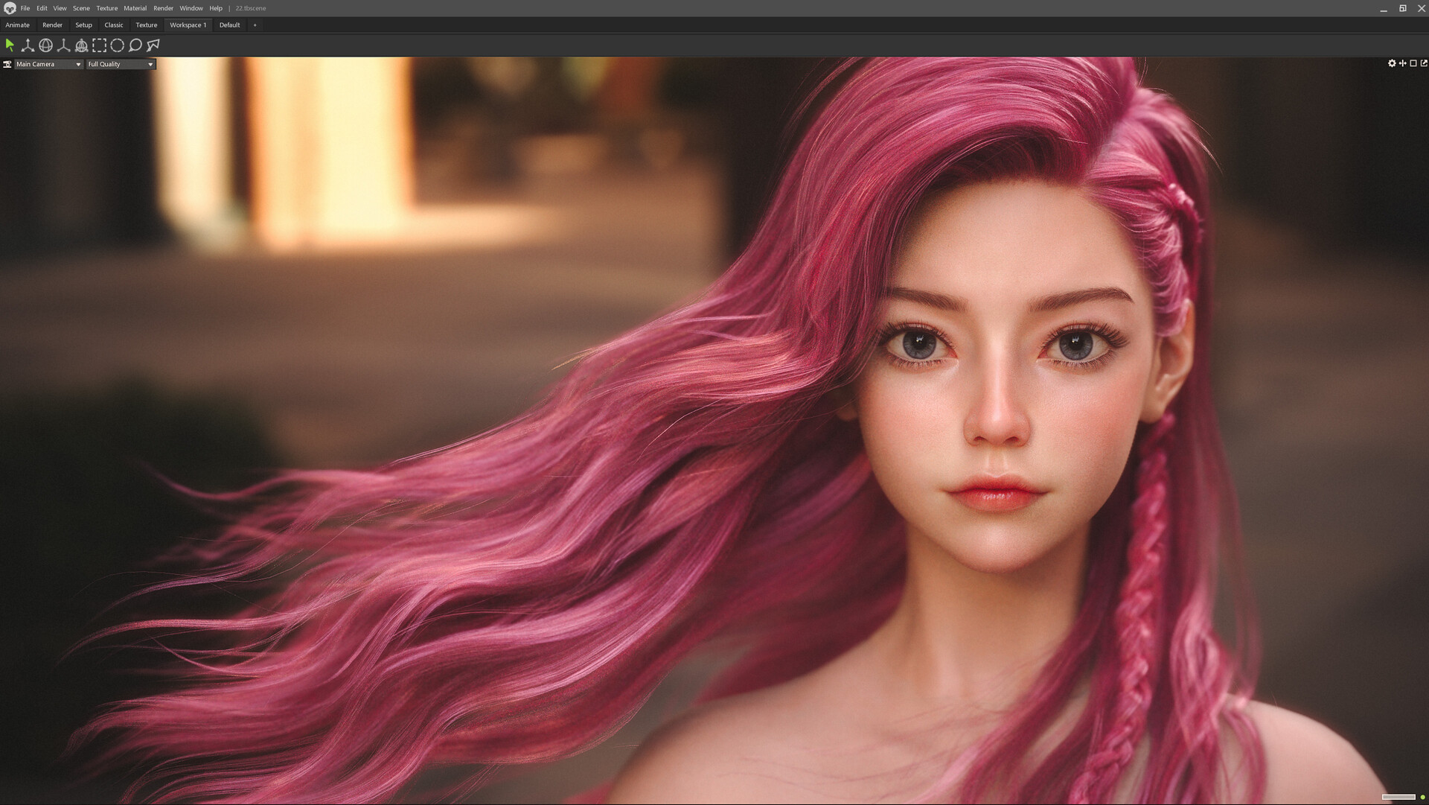
Task: Open the Material menu
Action: pos(135,8)
